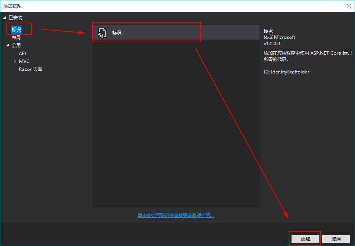The image size is (355, 246).
Task: Click the ID: IdentityScaffolder label
Action: [x=286, y=72]
